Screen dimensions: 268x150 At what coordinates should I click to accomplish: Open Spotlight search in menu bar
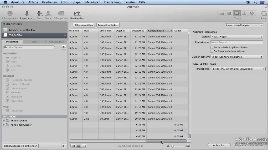(x=255, y=2)
